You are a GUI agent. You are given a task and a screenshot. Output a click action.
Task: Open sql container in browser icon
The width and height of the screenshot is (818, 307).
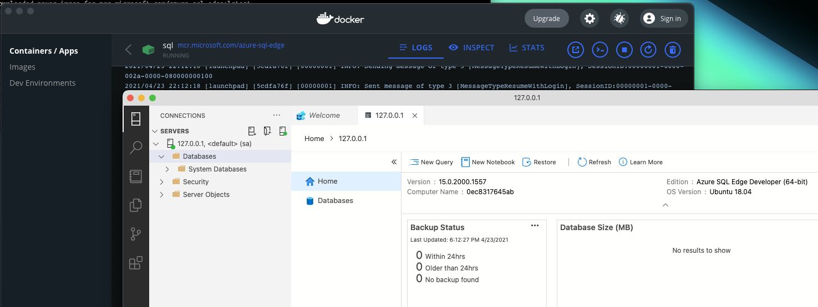[576, 50]
